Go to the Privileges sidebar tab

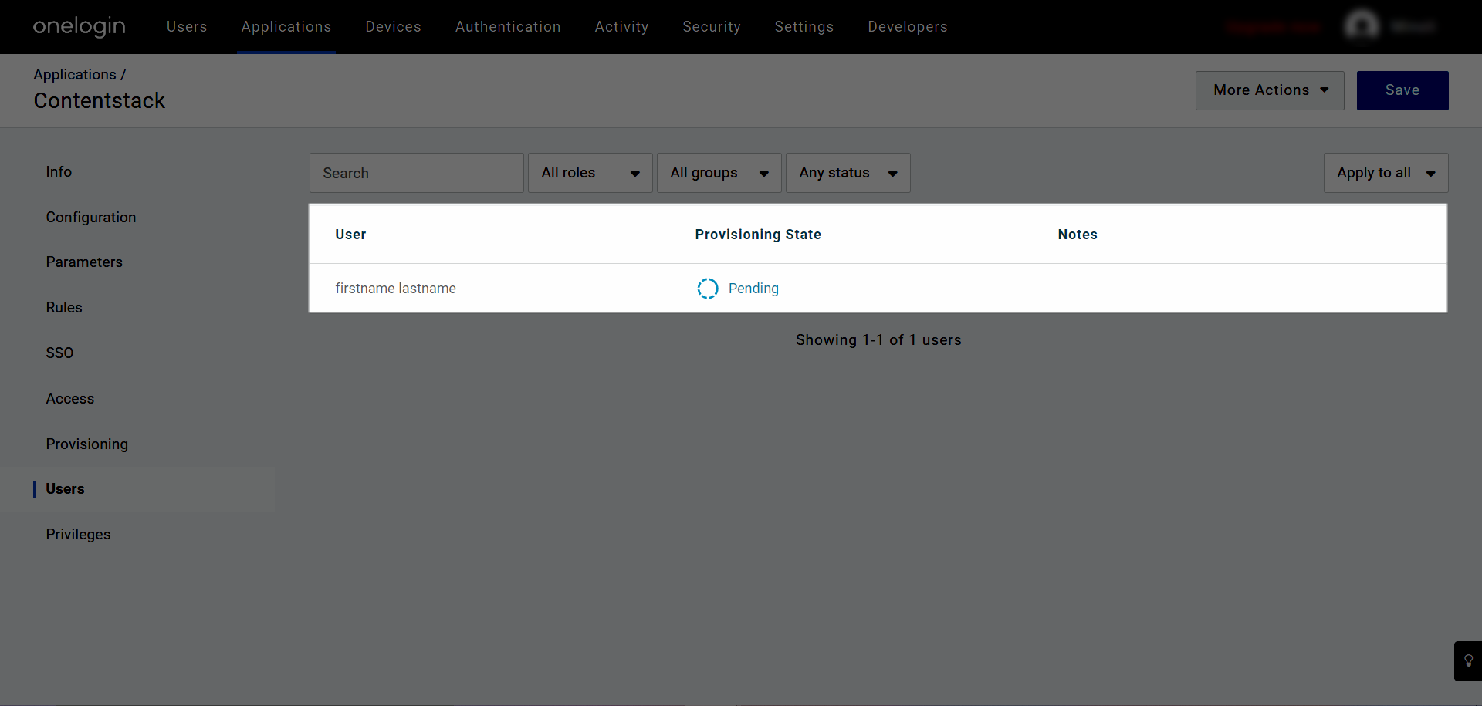tap(78, 535)
